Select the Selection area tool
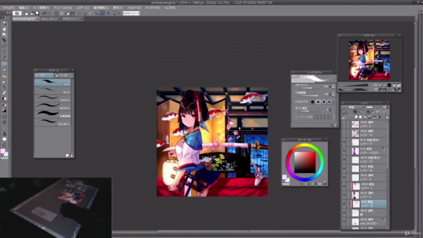The height and width of the screenshot is (238, 423). 5,46
